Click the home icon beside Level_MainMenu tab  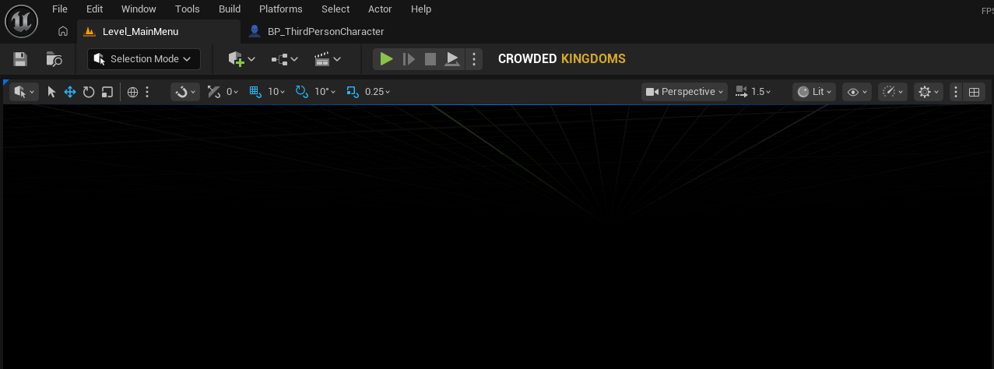(63, 32)
